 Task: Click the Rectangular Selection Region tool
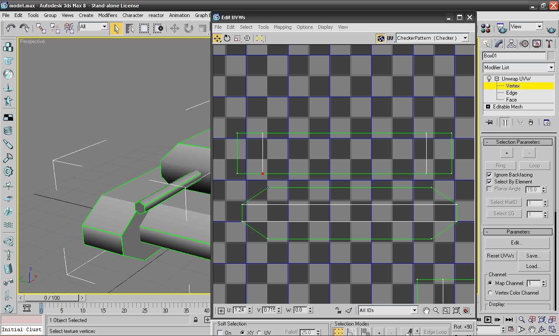144,28
